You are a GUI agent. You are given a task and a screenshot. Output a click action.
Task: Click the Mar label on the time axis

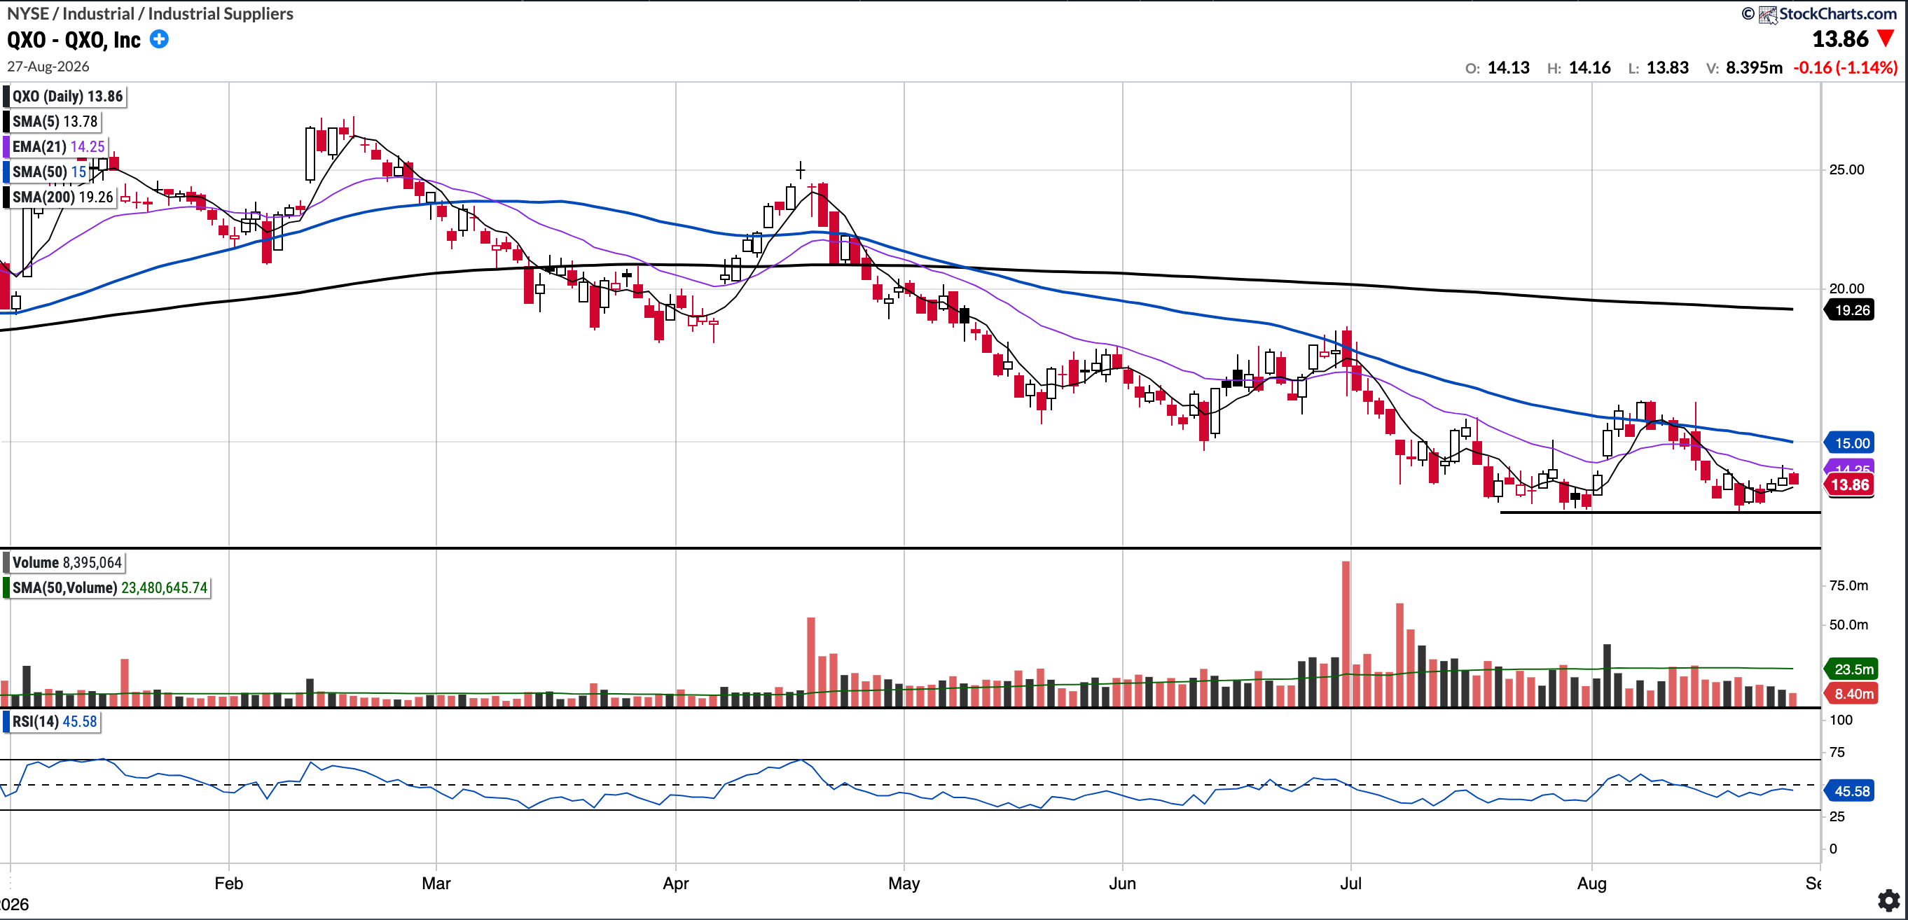pos(436,884)
